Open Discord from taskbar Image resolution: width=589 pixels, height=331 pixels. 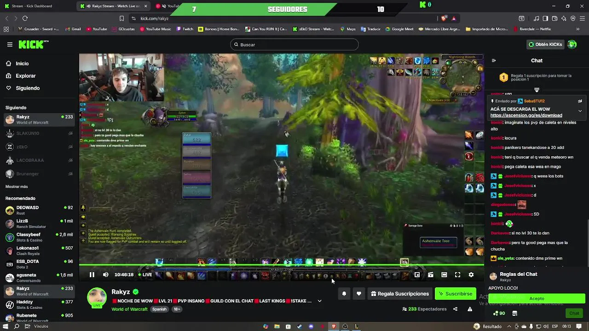coord(311,326)
